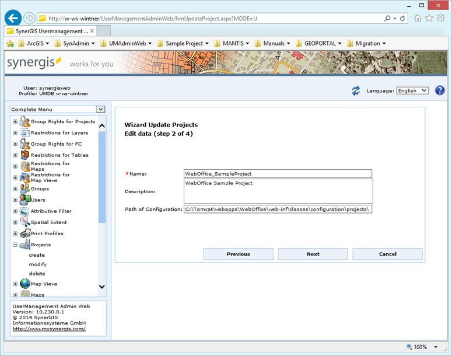Open favorites star icon in browser toolbar
Screen dimensions: 452x356
pos(429,18)
